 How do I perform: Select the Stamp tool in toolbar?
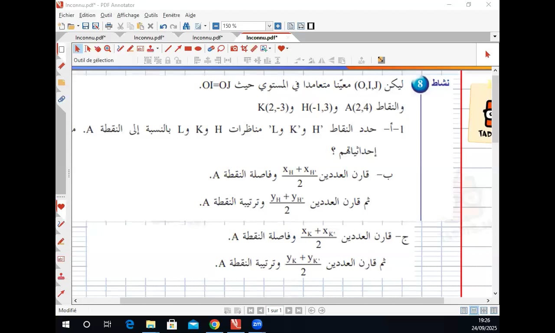point(150,49)
